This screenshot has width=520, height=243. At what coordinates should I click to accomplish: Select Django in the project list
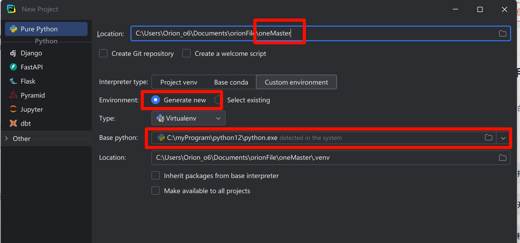[46, 53]
